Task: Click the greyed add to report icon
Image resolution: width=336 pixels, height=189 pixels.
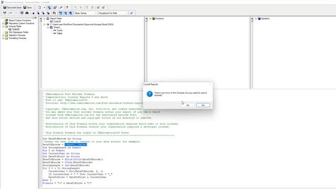Action: pyautogui.click(x=103, y=7)
